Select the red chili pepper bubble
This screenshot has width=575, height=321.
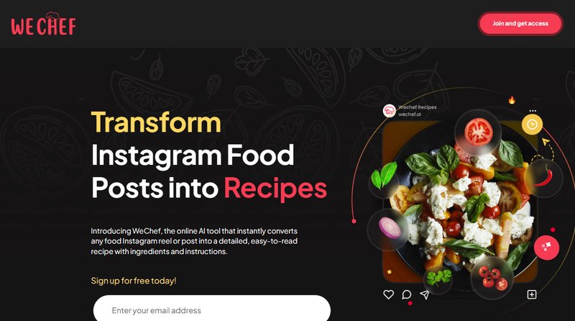tap(544, 178)
